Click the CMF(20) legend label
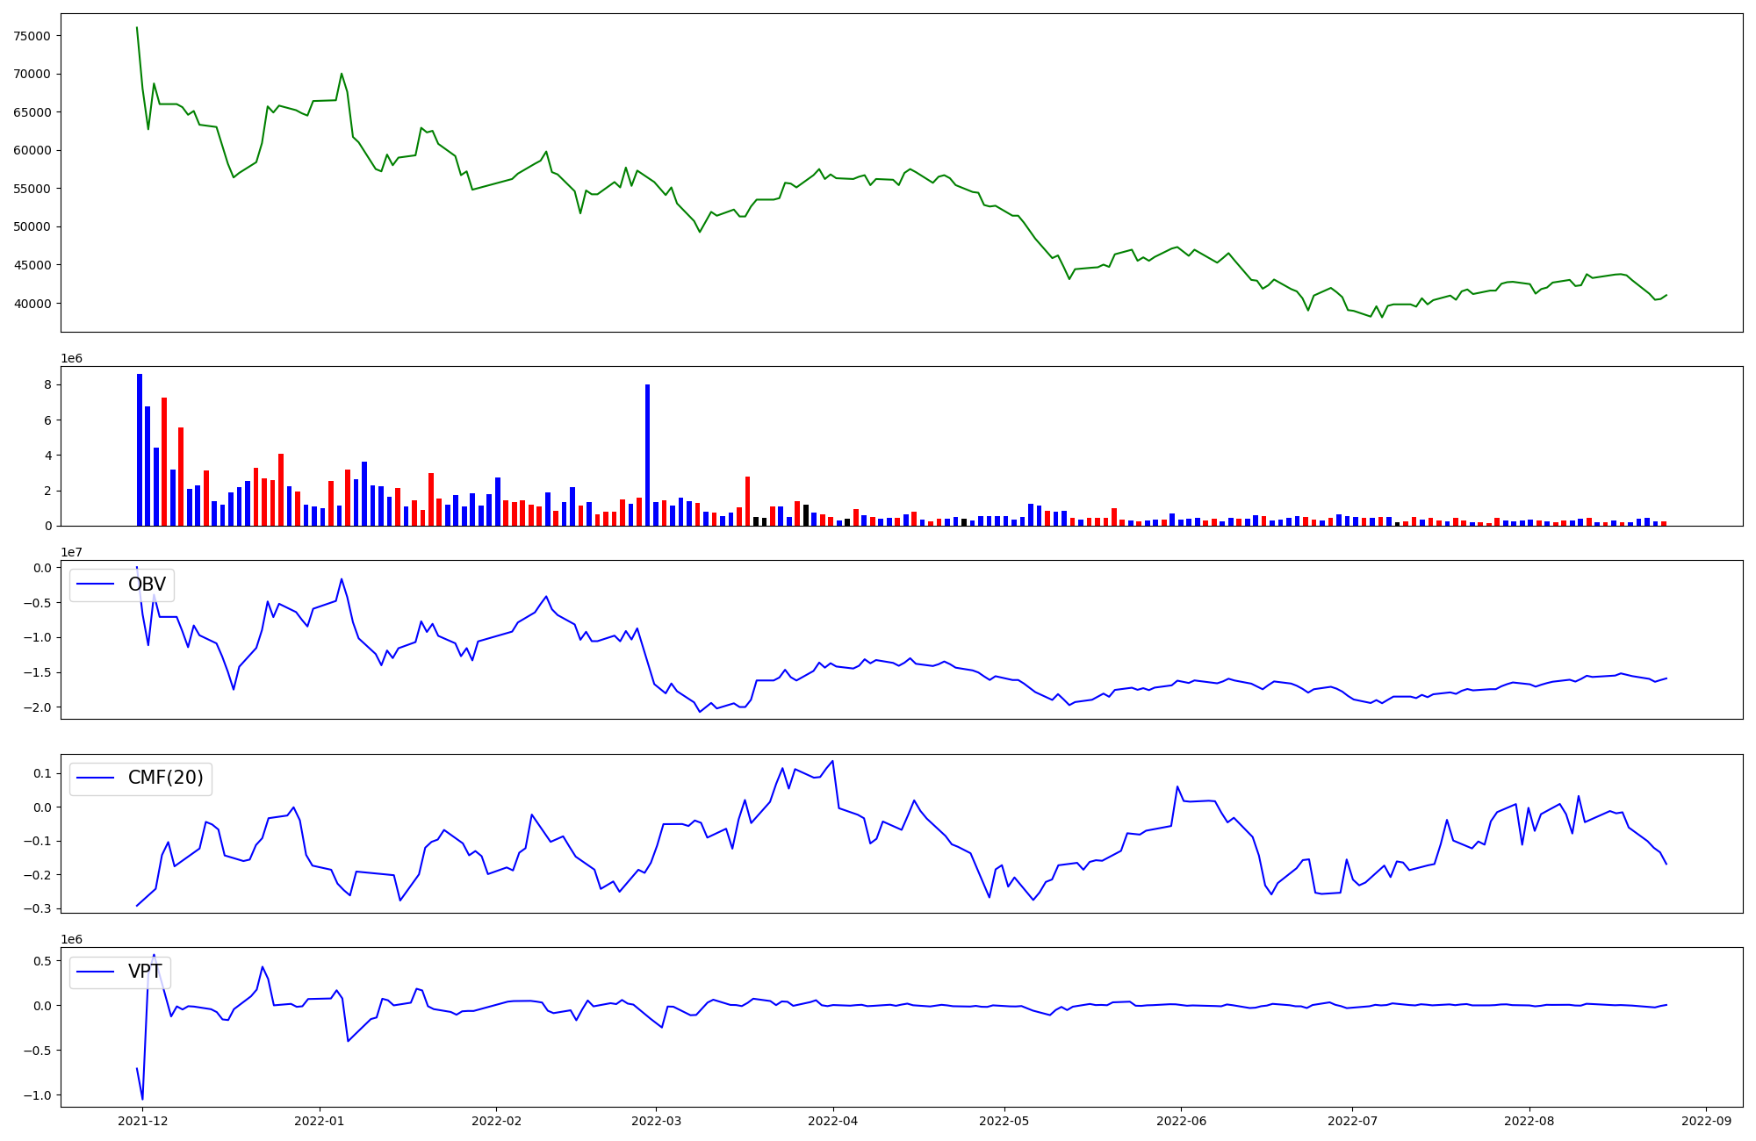1756x1141 pixels. point(165,778)
